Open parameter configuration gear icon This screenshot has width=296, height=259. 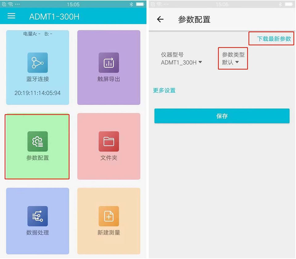38,141
